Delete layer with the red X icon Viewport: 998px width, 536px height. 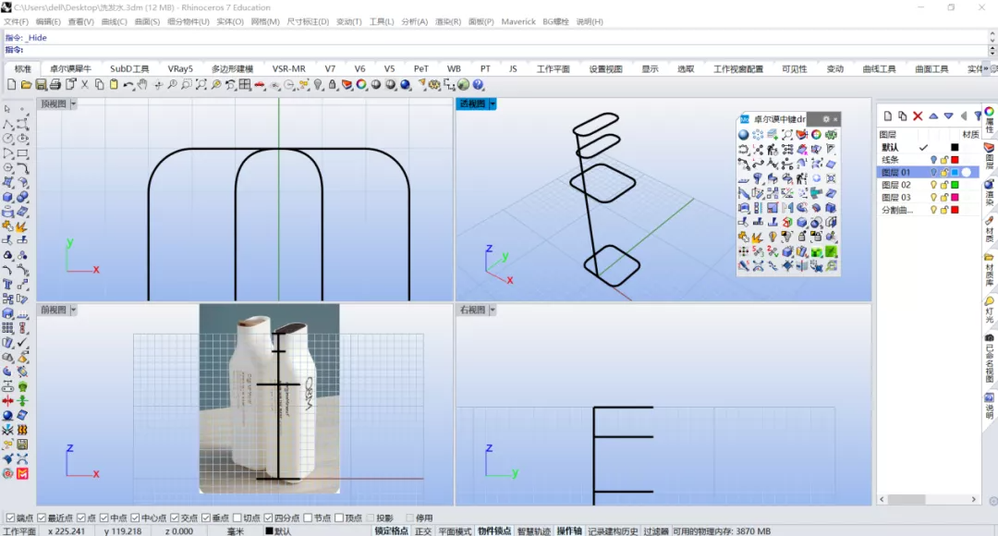pyautogui.click(x=918, y=116)
